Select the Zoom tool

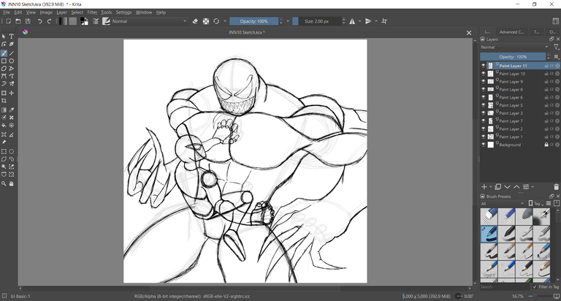[4, 183]
